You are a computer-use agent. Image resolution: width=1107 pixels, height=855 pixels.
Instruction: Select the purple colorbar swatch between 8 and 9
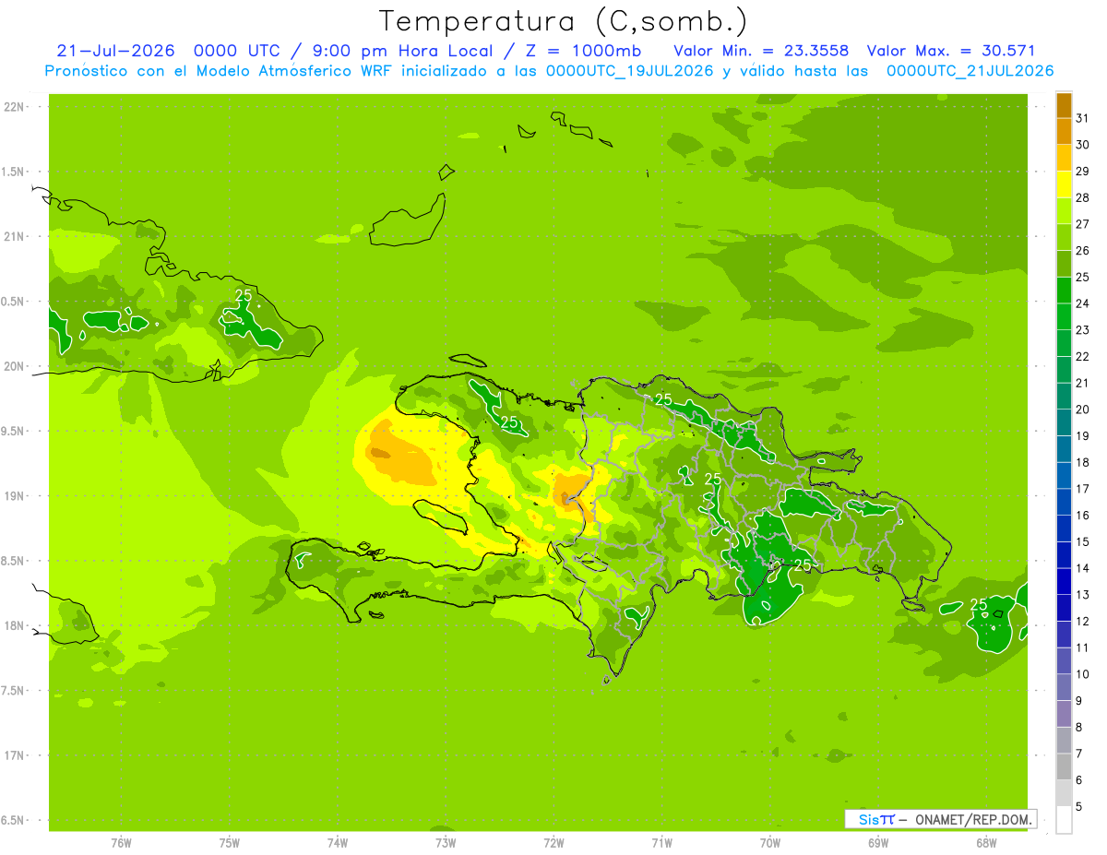[1064, 714]
